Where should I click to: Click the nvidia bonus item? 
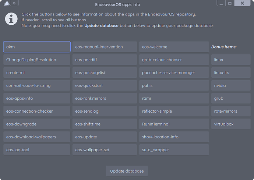point(231,85)
